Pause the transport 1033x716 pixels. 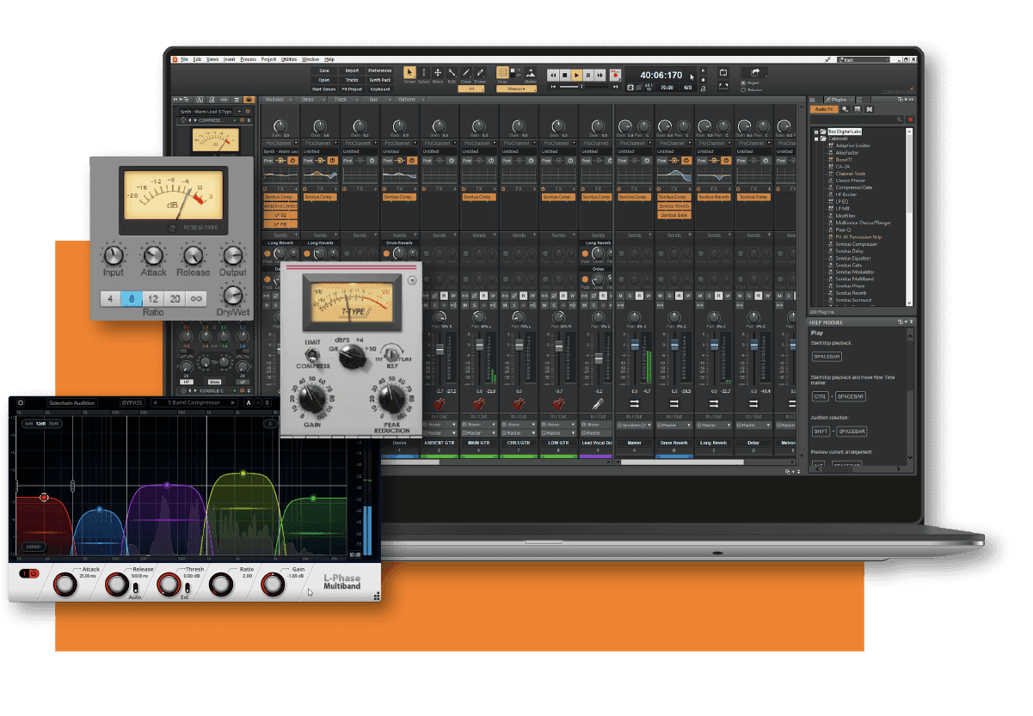coord(589,76)
